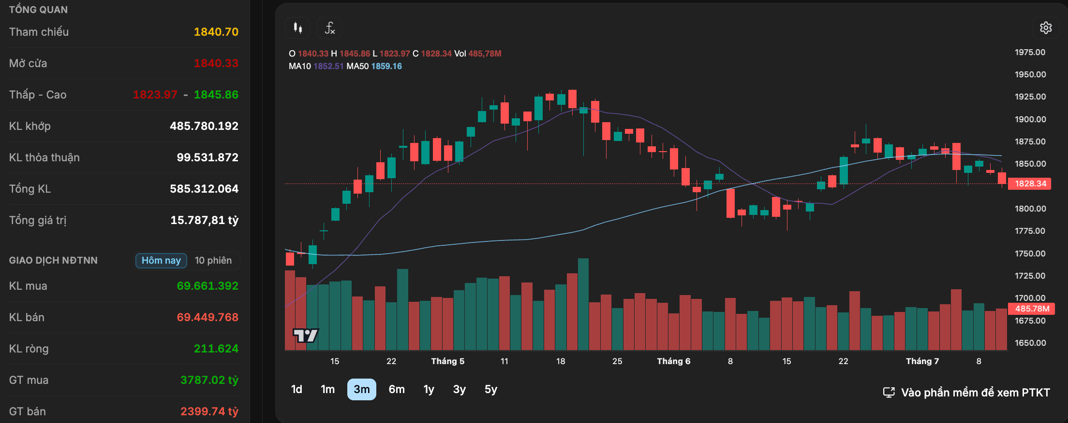The image size is (1068, 423).
Task: Open the candlestick chart type selector
Action: point(298,28)
